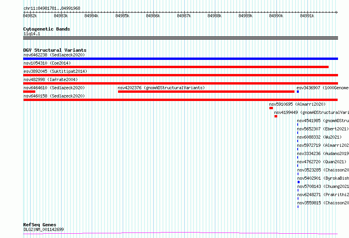
Task: Click the 84989k ruler tick
Action: click(x=245, y=16)
